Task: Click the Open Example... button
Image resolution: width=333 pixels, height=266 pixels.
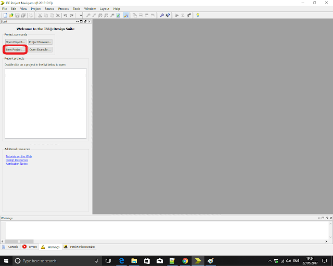Action: pyautogui.click(x=40, y=50)
